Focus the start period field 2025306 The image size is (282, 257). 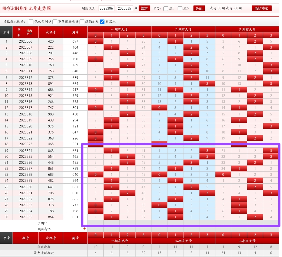(x=107, y=8)
